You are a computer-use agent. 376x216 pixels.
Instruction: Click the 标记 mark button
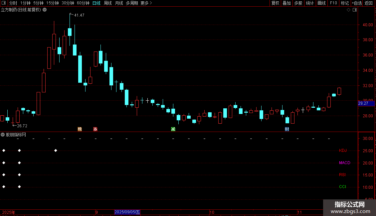click(345, 3)
